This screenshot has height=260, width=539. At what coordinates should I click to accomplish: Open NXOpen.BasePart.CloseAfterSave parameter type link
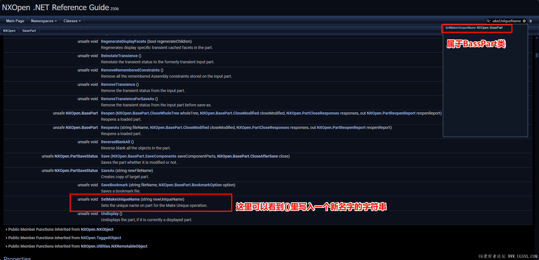pyautogui.click(x=248, y=156)
